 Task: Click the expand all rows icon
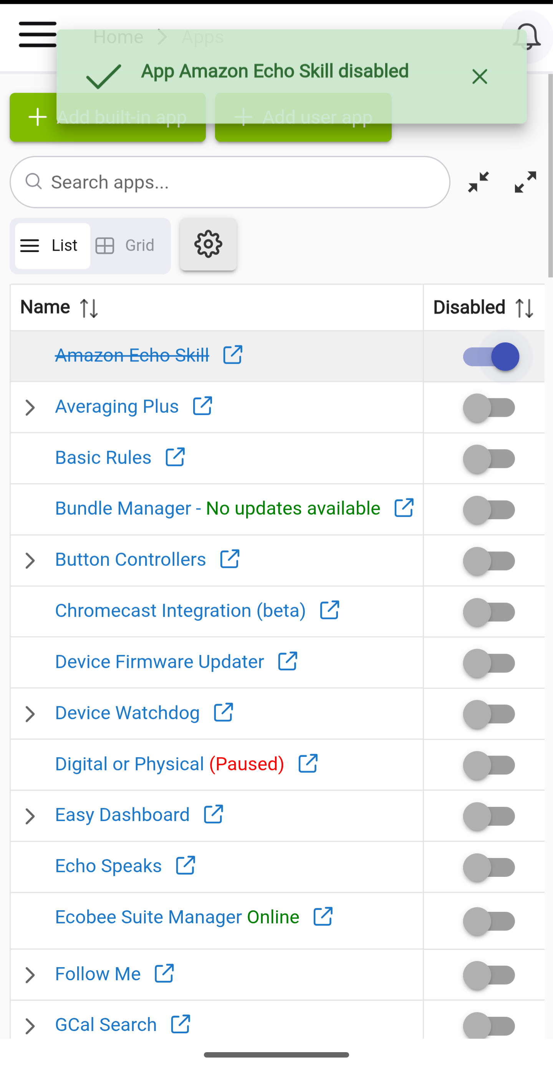525,182
